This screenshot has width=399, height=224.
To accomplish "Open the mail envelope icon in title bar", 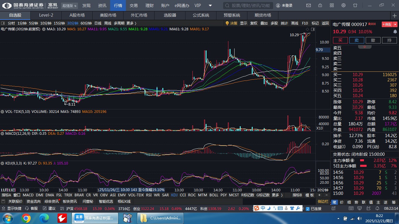I will 308,6.
